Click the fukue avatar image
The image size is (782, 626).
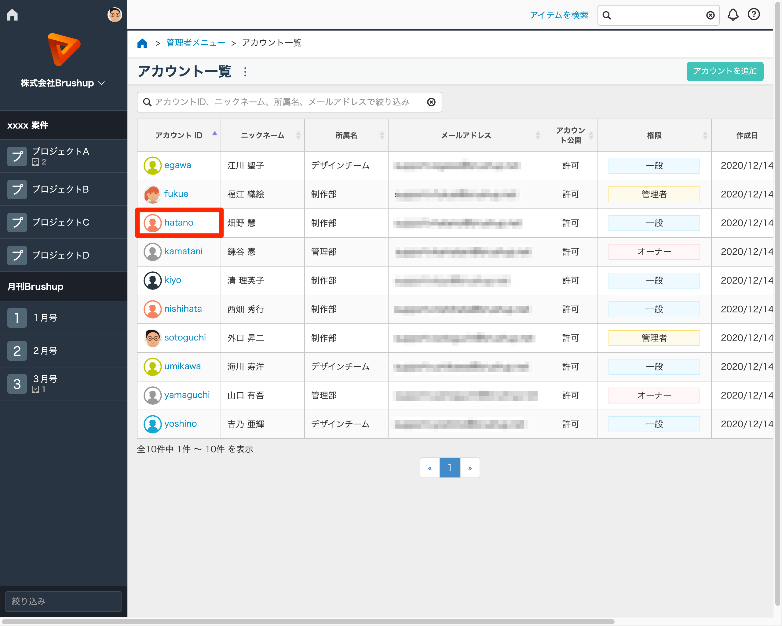tap(152, 194)
